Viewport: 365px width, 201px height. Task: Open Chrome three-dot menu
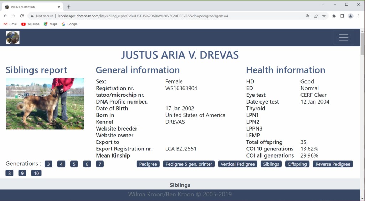[x=359, y=16]
